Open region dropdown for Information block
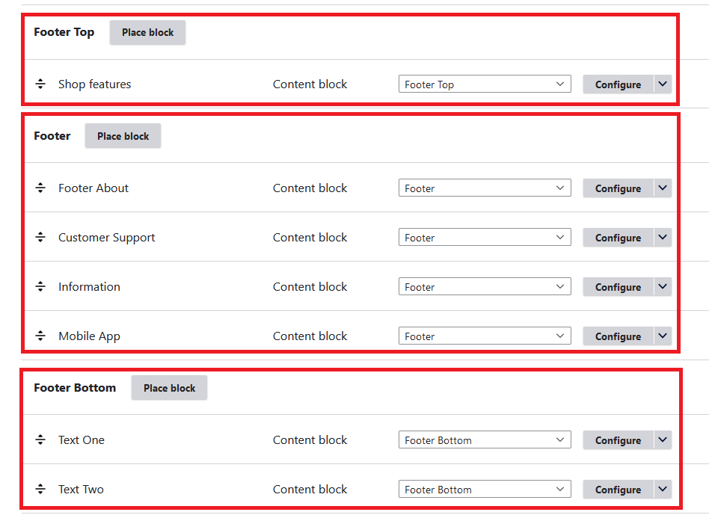This screenshot has height=515, width=709. click(485, 287)
